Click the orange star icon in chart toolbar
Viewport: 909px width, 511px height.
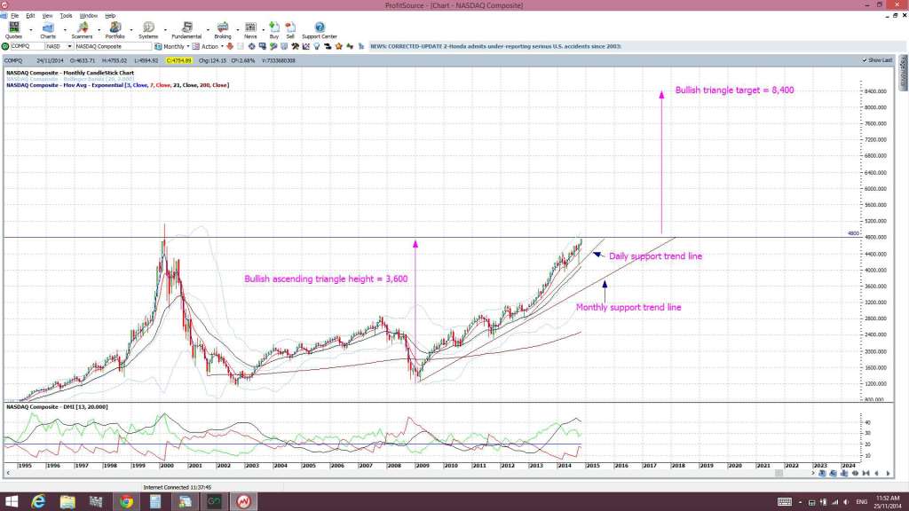pos(339,46)
